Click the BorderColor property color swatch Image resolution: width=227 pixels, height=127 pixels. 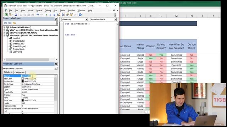coord(23,81)
